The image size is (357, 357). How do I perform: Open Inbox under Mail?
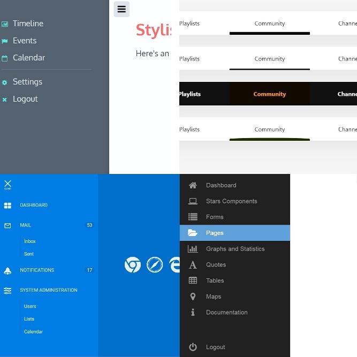[30, 241]
